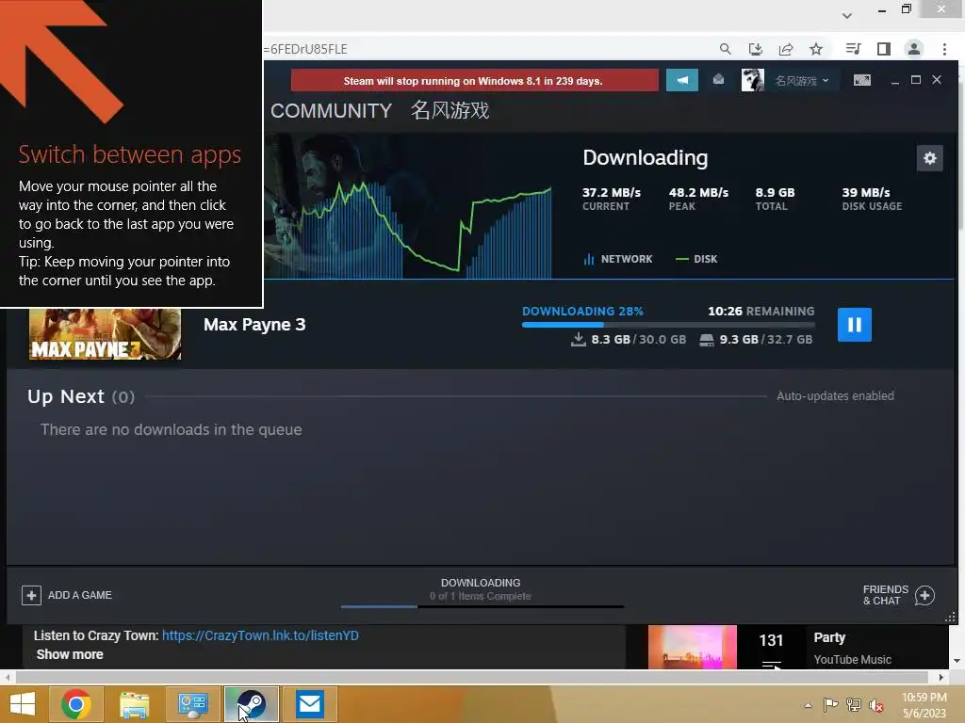The height and width of the screenshot is (723, 965).
Task: Toggle the DISK graph legend
Action: coord(696,259)
